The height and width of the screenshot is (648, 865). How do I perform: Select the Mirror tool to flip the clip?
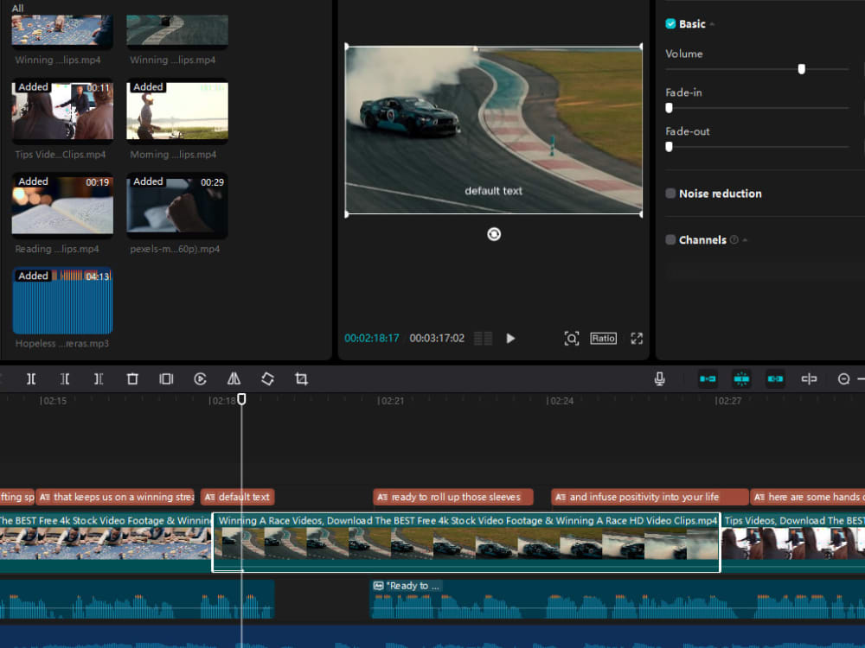[233, 378]
